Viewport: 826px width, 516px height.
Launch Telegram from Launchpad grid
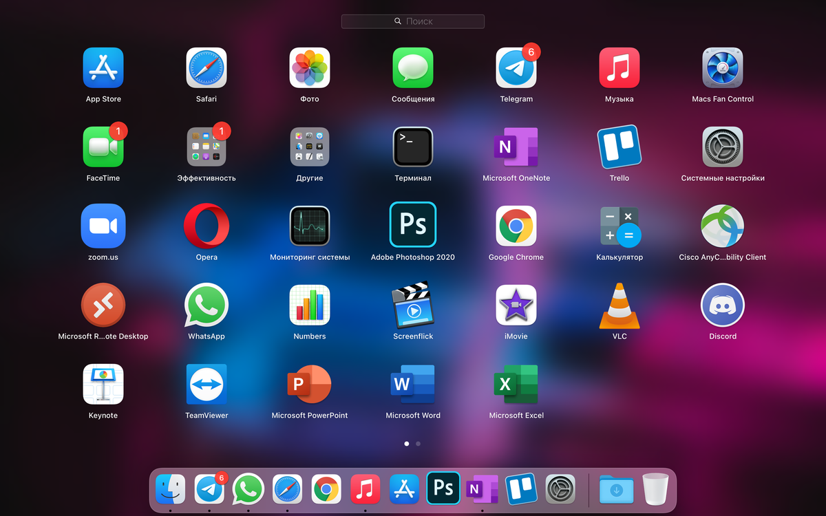(516, 68)
